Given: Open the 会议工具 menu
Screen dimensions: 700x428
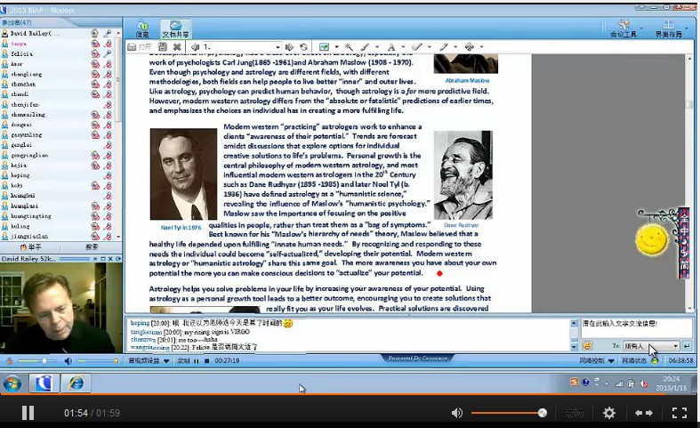Looking at the screenshot, I should coord(624,29).
